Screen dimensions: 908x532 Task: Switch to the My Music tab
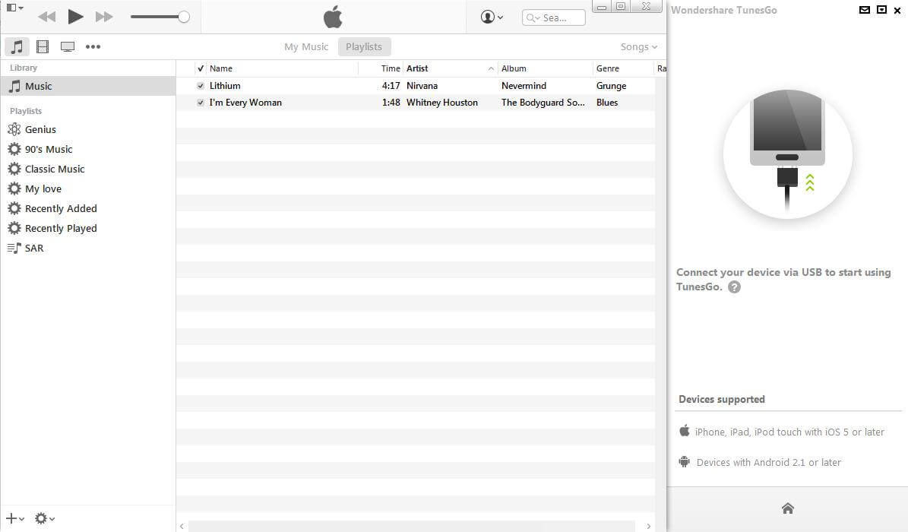point(306,47)
